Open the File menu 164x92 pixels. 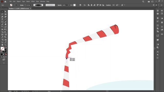(11, 2)
